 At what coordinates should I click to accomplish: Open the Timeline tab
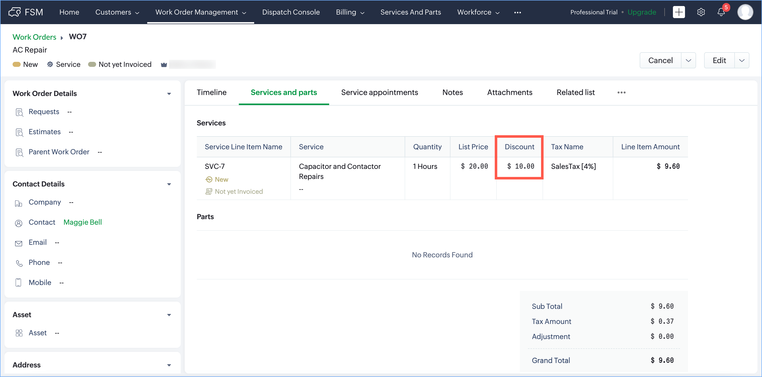211,92
